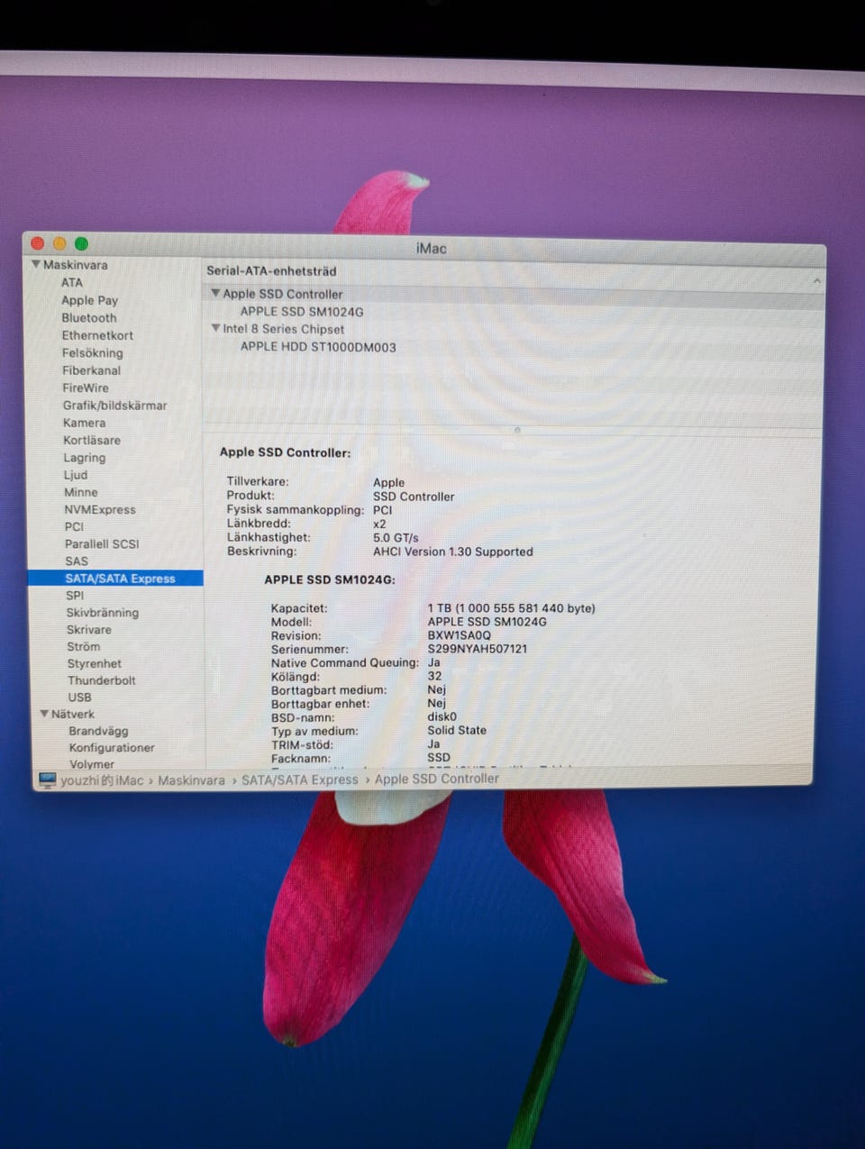Click the APPLE SSD SM1024G details heading

[x=330, y=579]
